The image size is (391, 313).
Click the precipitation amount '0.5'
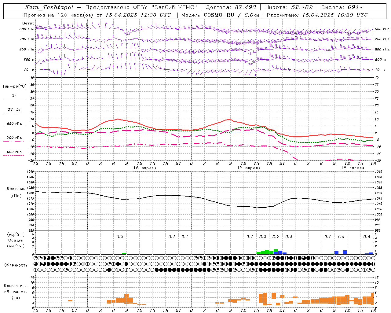[x=367, y=237]
